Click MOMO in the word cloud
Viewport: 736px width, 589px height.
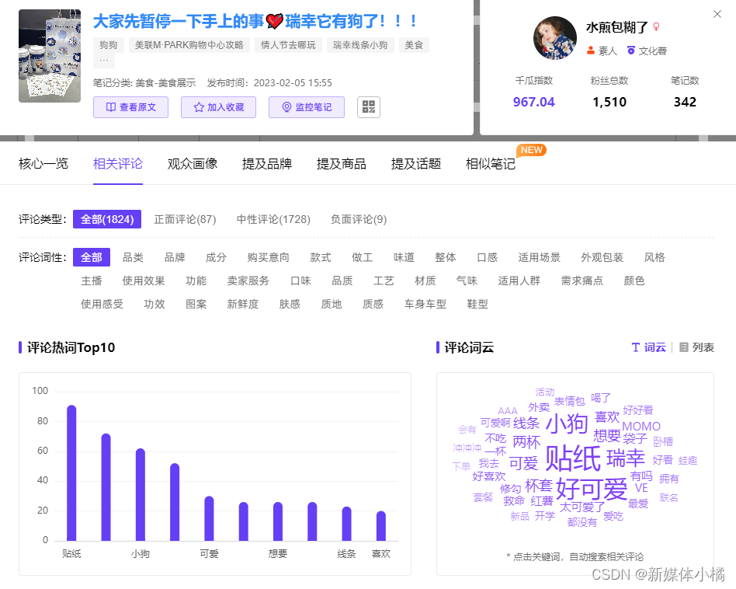(641, 427)
